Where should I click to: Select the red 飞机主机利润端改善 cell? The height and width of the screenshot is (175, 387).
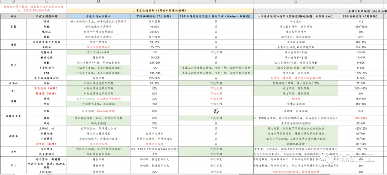(296, 171)
